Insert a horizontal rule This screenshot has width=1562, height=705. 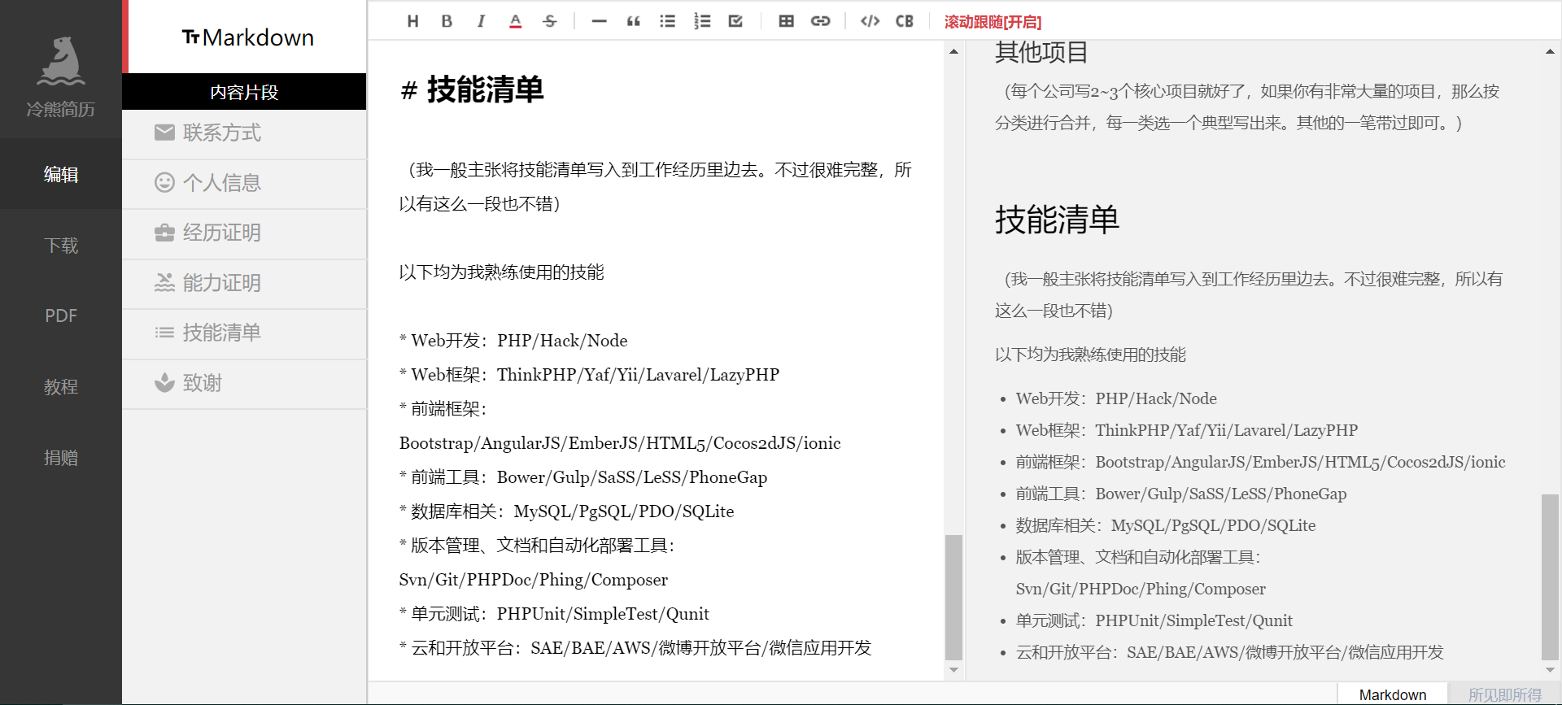pos(599,21)
